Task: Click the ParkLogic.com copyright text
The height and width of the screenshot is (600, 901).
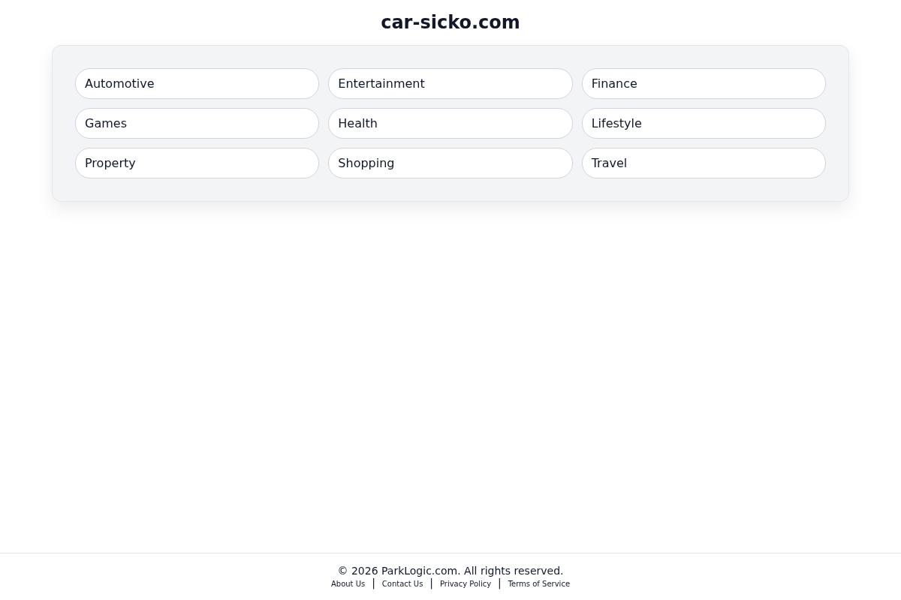Action: (x=450, y=571)
